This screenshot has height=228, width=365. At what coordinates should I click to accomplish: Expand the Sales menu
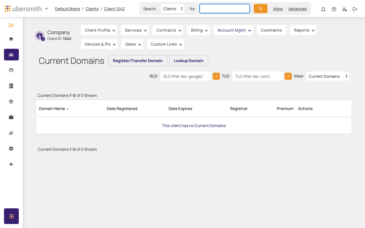click(132, 44)
